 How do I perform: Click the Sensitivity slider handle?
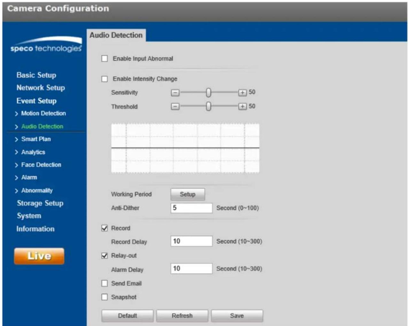click(208, 93)
